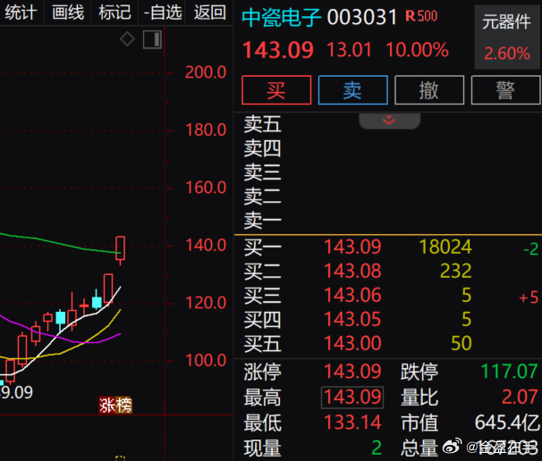Screen dimensions: 542x461
Task: Click sector change 2.60%
Action: tap(507, 54)
